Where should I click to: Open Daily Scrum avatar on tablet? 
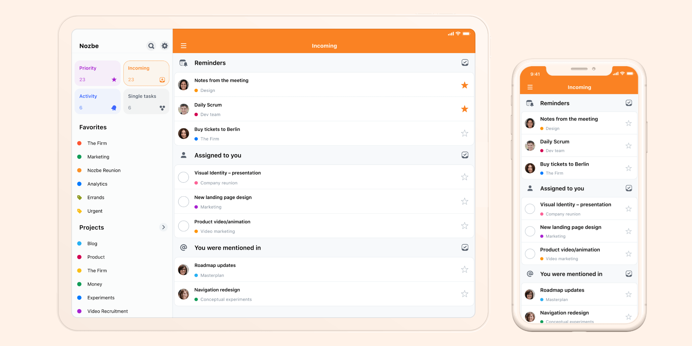pos(183,109)
